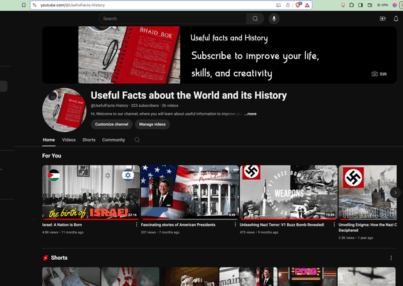The width and height of the screenshot is (403, 286).
Task: Click '4.8K views • 11 months ago' text
Action: (x=63, y=232)
